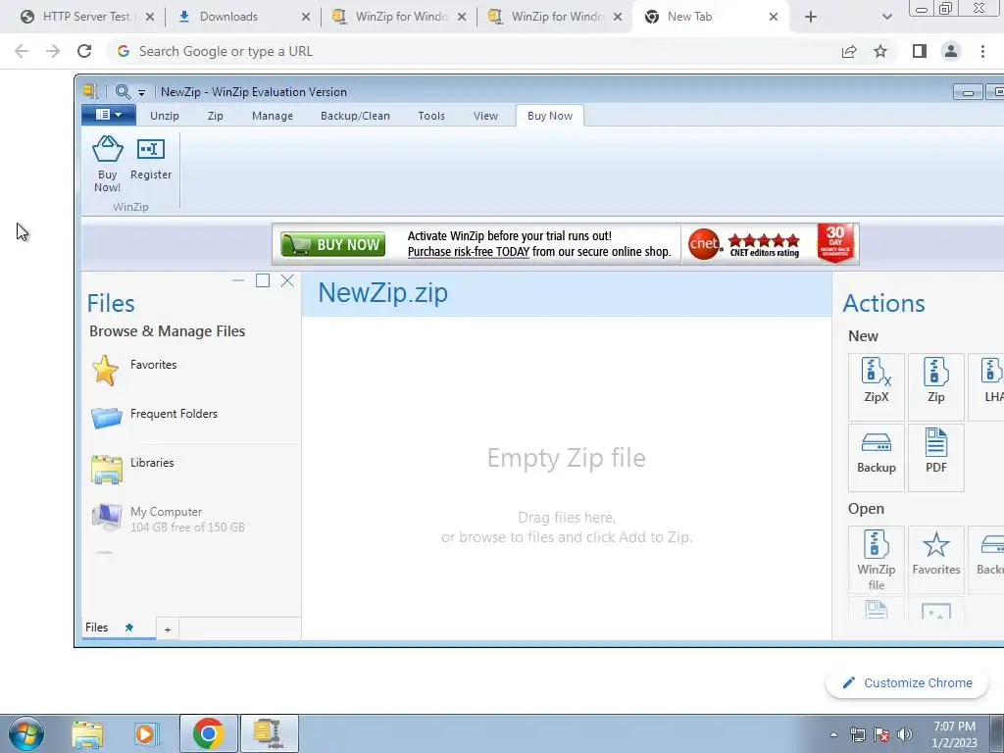This screenshot has width=1004, height=753.
Task: Open the quick access toolbar dropdown arrow
Action: 141,93
